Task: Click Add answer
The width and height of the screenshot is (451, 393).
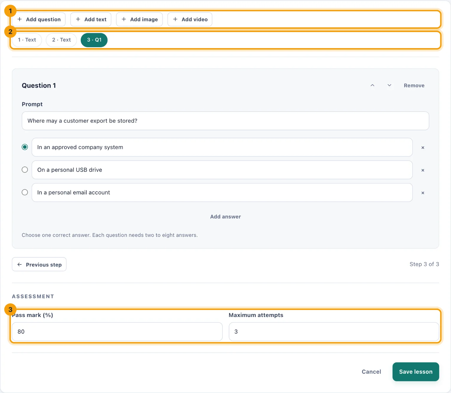Action: click(225, 217)
